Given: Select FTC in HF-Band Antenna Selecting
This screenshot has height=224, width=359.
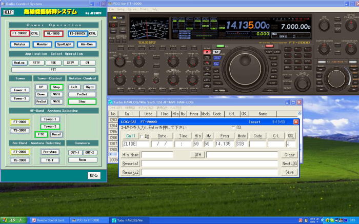Looking at the screenshot, I should 41,134.
